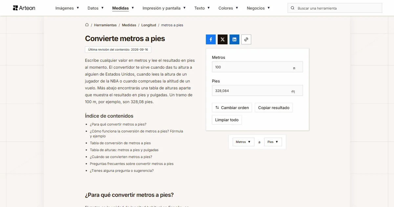Focus the Buscar una herramienta search field
394x207 pixels.
click(335, 8)
